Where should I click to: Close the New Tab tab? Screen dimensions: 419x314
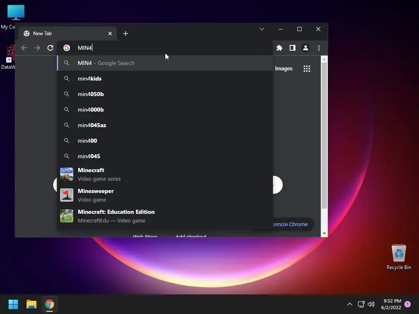110,34
